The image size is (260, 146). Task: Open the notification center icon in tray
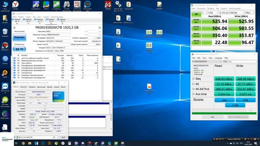tap(256, 143)
